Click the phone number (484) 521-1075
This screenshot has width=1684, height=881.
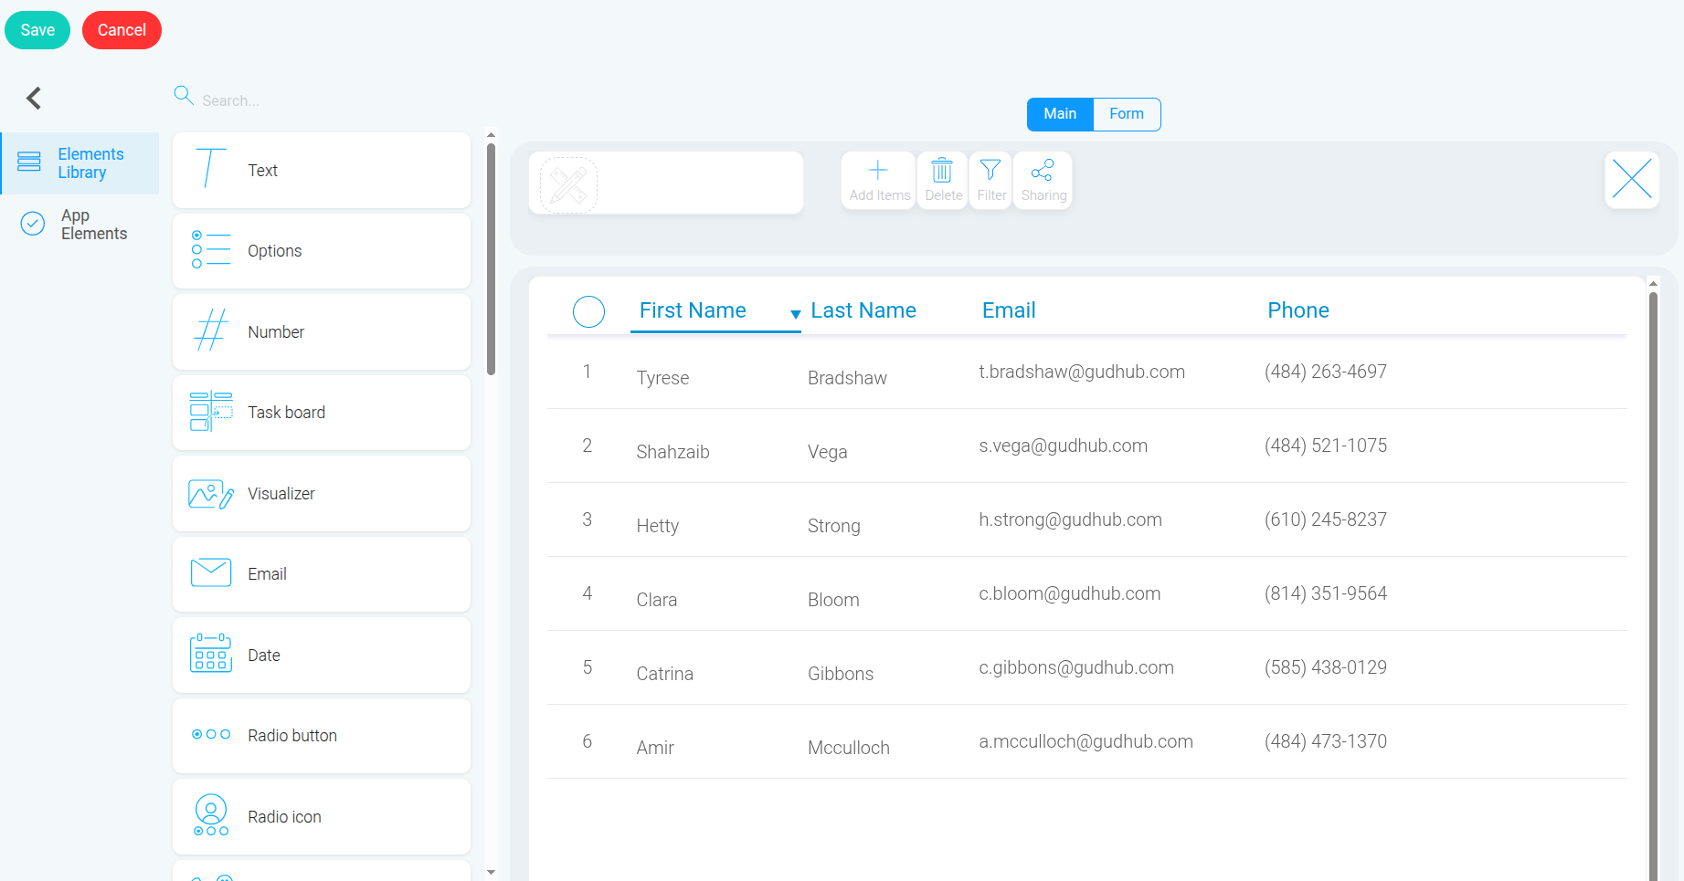[1326, 446]
